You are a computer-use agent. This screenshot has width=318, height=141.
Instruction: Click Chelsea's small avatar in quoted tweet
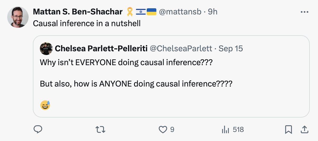[x=46, y=48]
